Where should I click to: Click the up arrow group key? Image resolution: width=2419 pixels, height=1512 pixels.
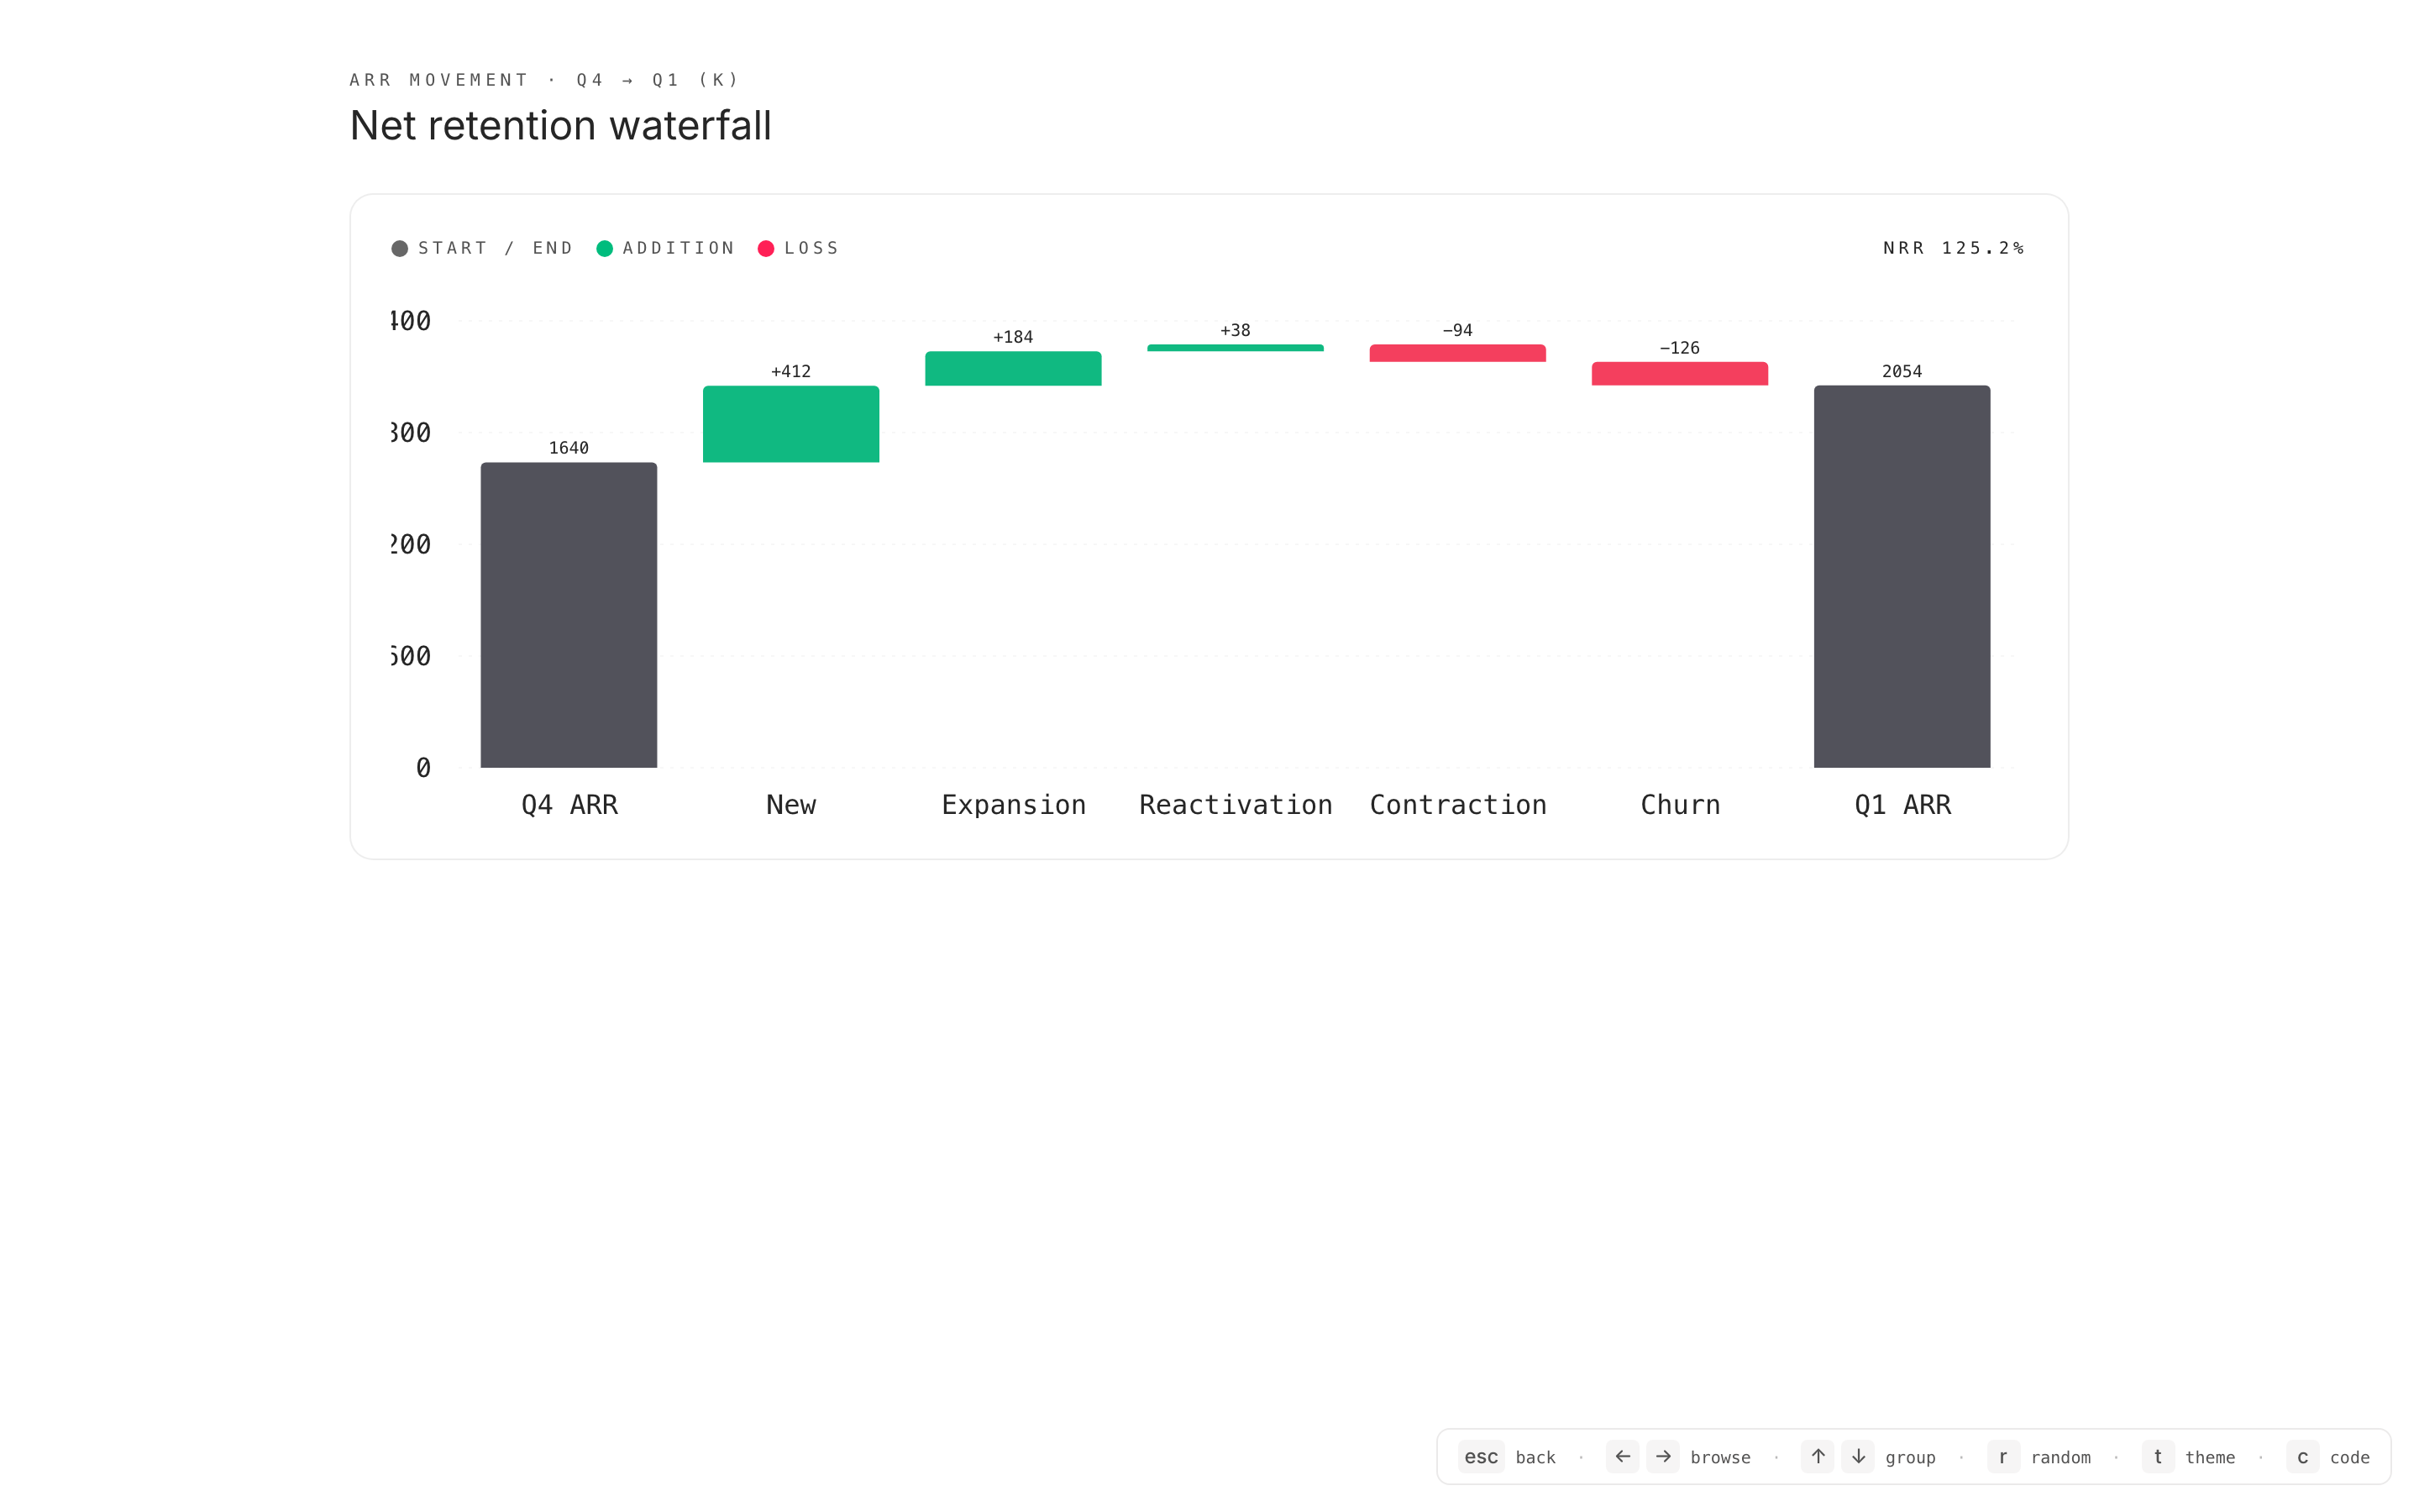(1818, 1457)
